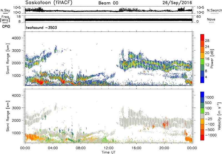Select the "CPID" row label
Viewport: 222px width, 154px height.
point(6,26)
